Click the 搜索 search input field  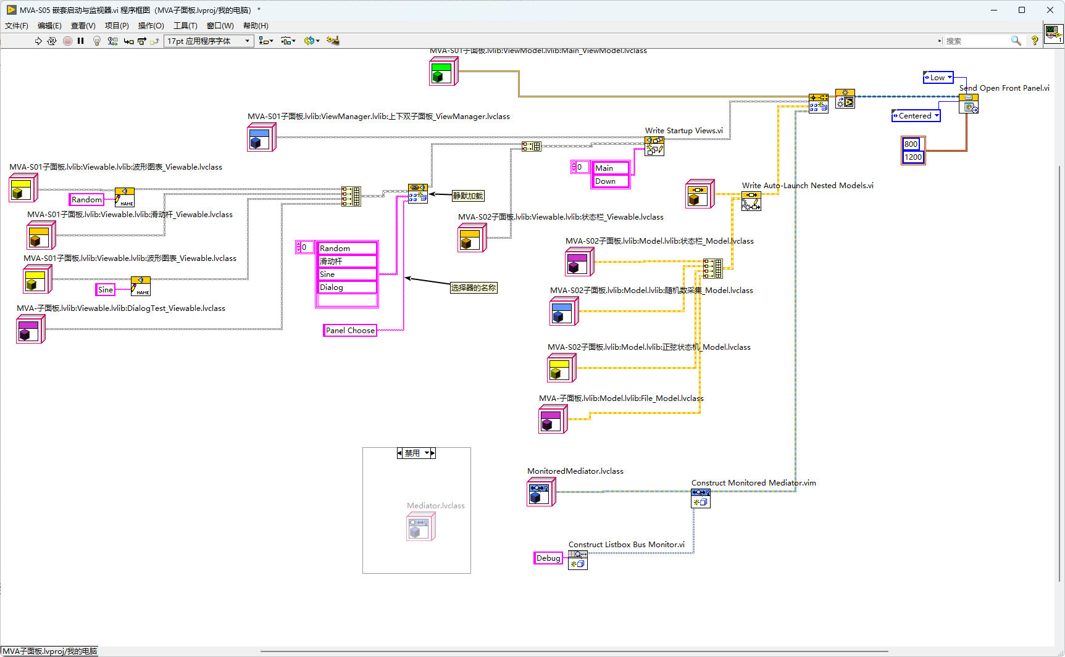tap(977, 41)
